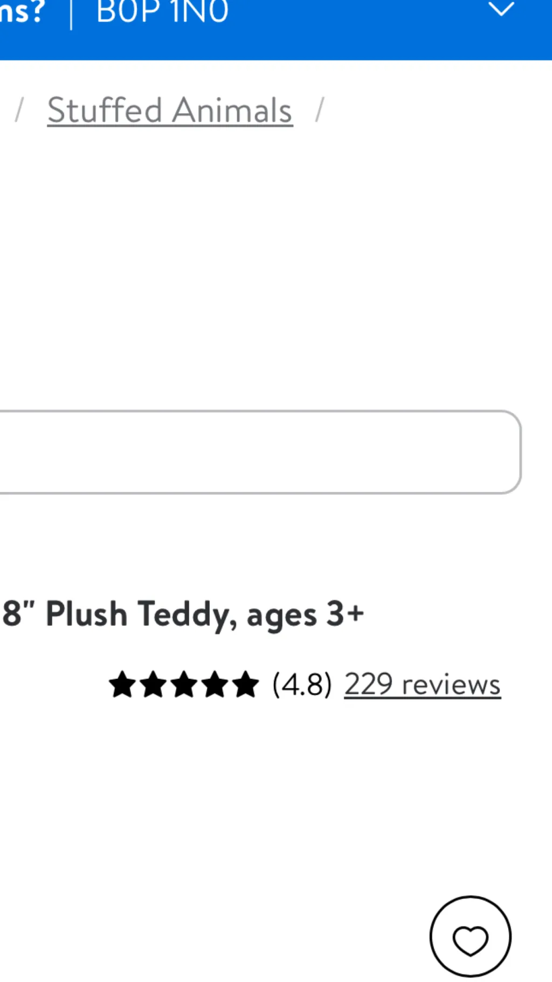Expand the postal code chevron dropdown
The width and height of the screenshot is (552, 982).
click(x=501, y=9)
